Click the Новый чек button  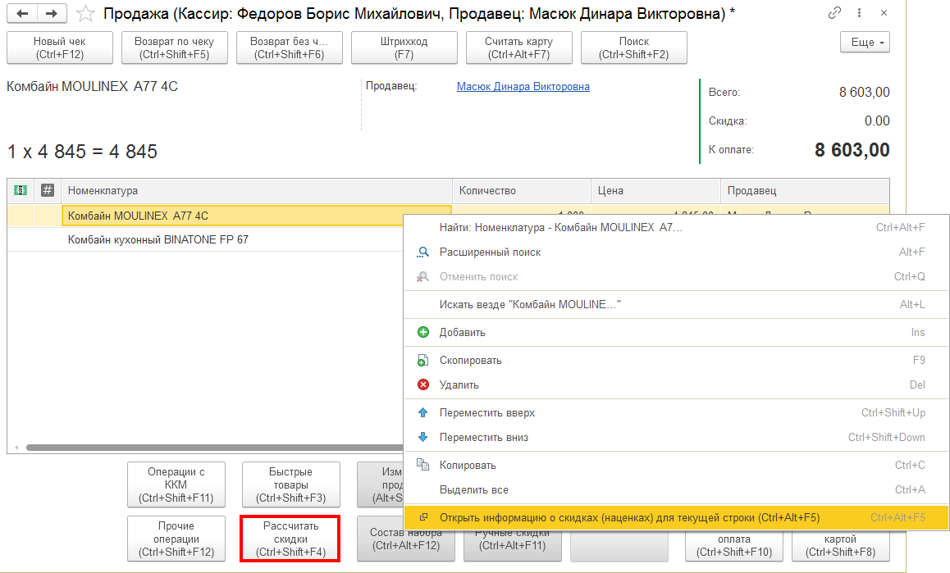60,48
